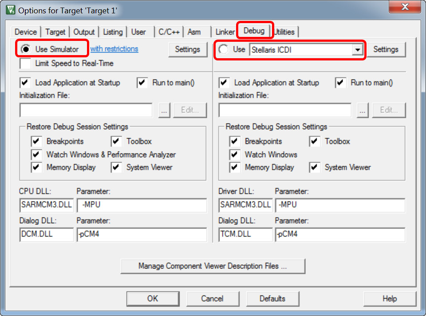Open Settings for Stellaris ICDI debugger
Viewport: 426px width, 316px height.
coord(386,49)
